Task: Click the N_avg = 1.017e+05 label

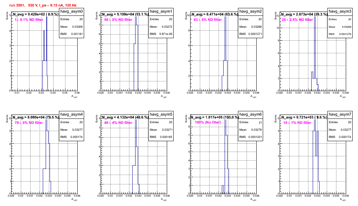Action: tap(215, 117)
